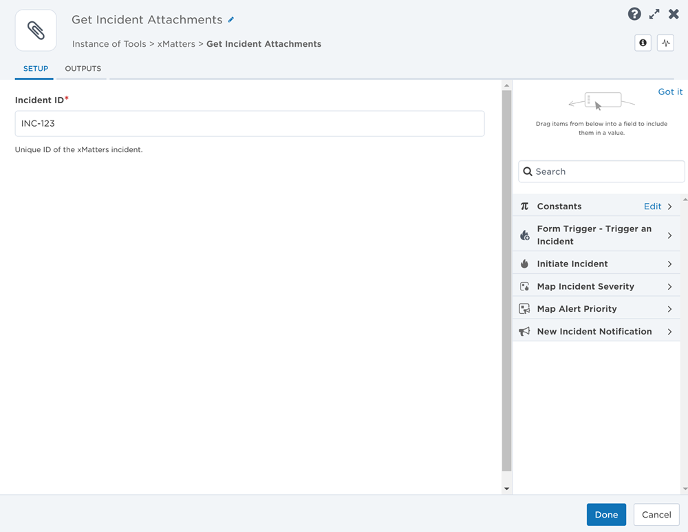Image resolution: width=688 pixels, height=532 pixels.
Task: Dismiss the hint via Got it link
Action: 670,92
